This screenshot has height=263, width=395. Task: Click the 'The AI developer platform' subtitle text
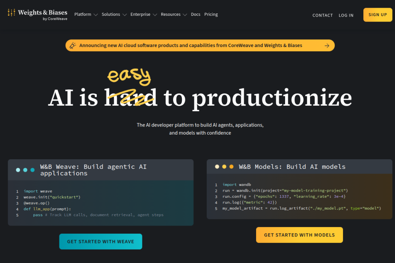(200, 129)
